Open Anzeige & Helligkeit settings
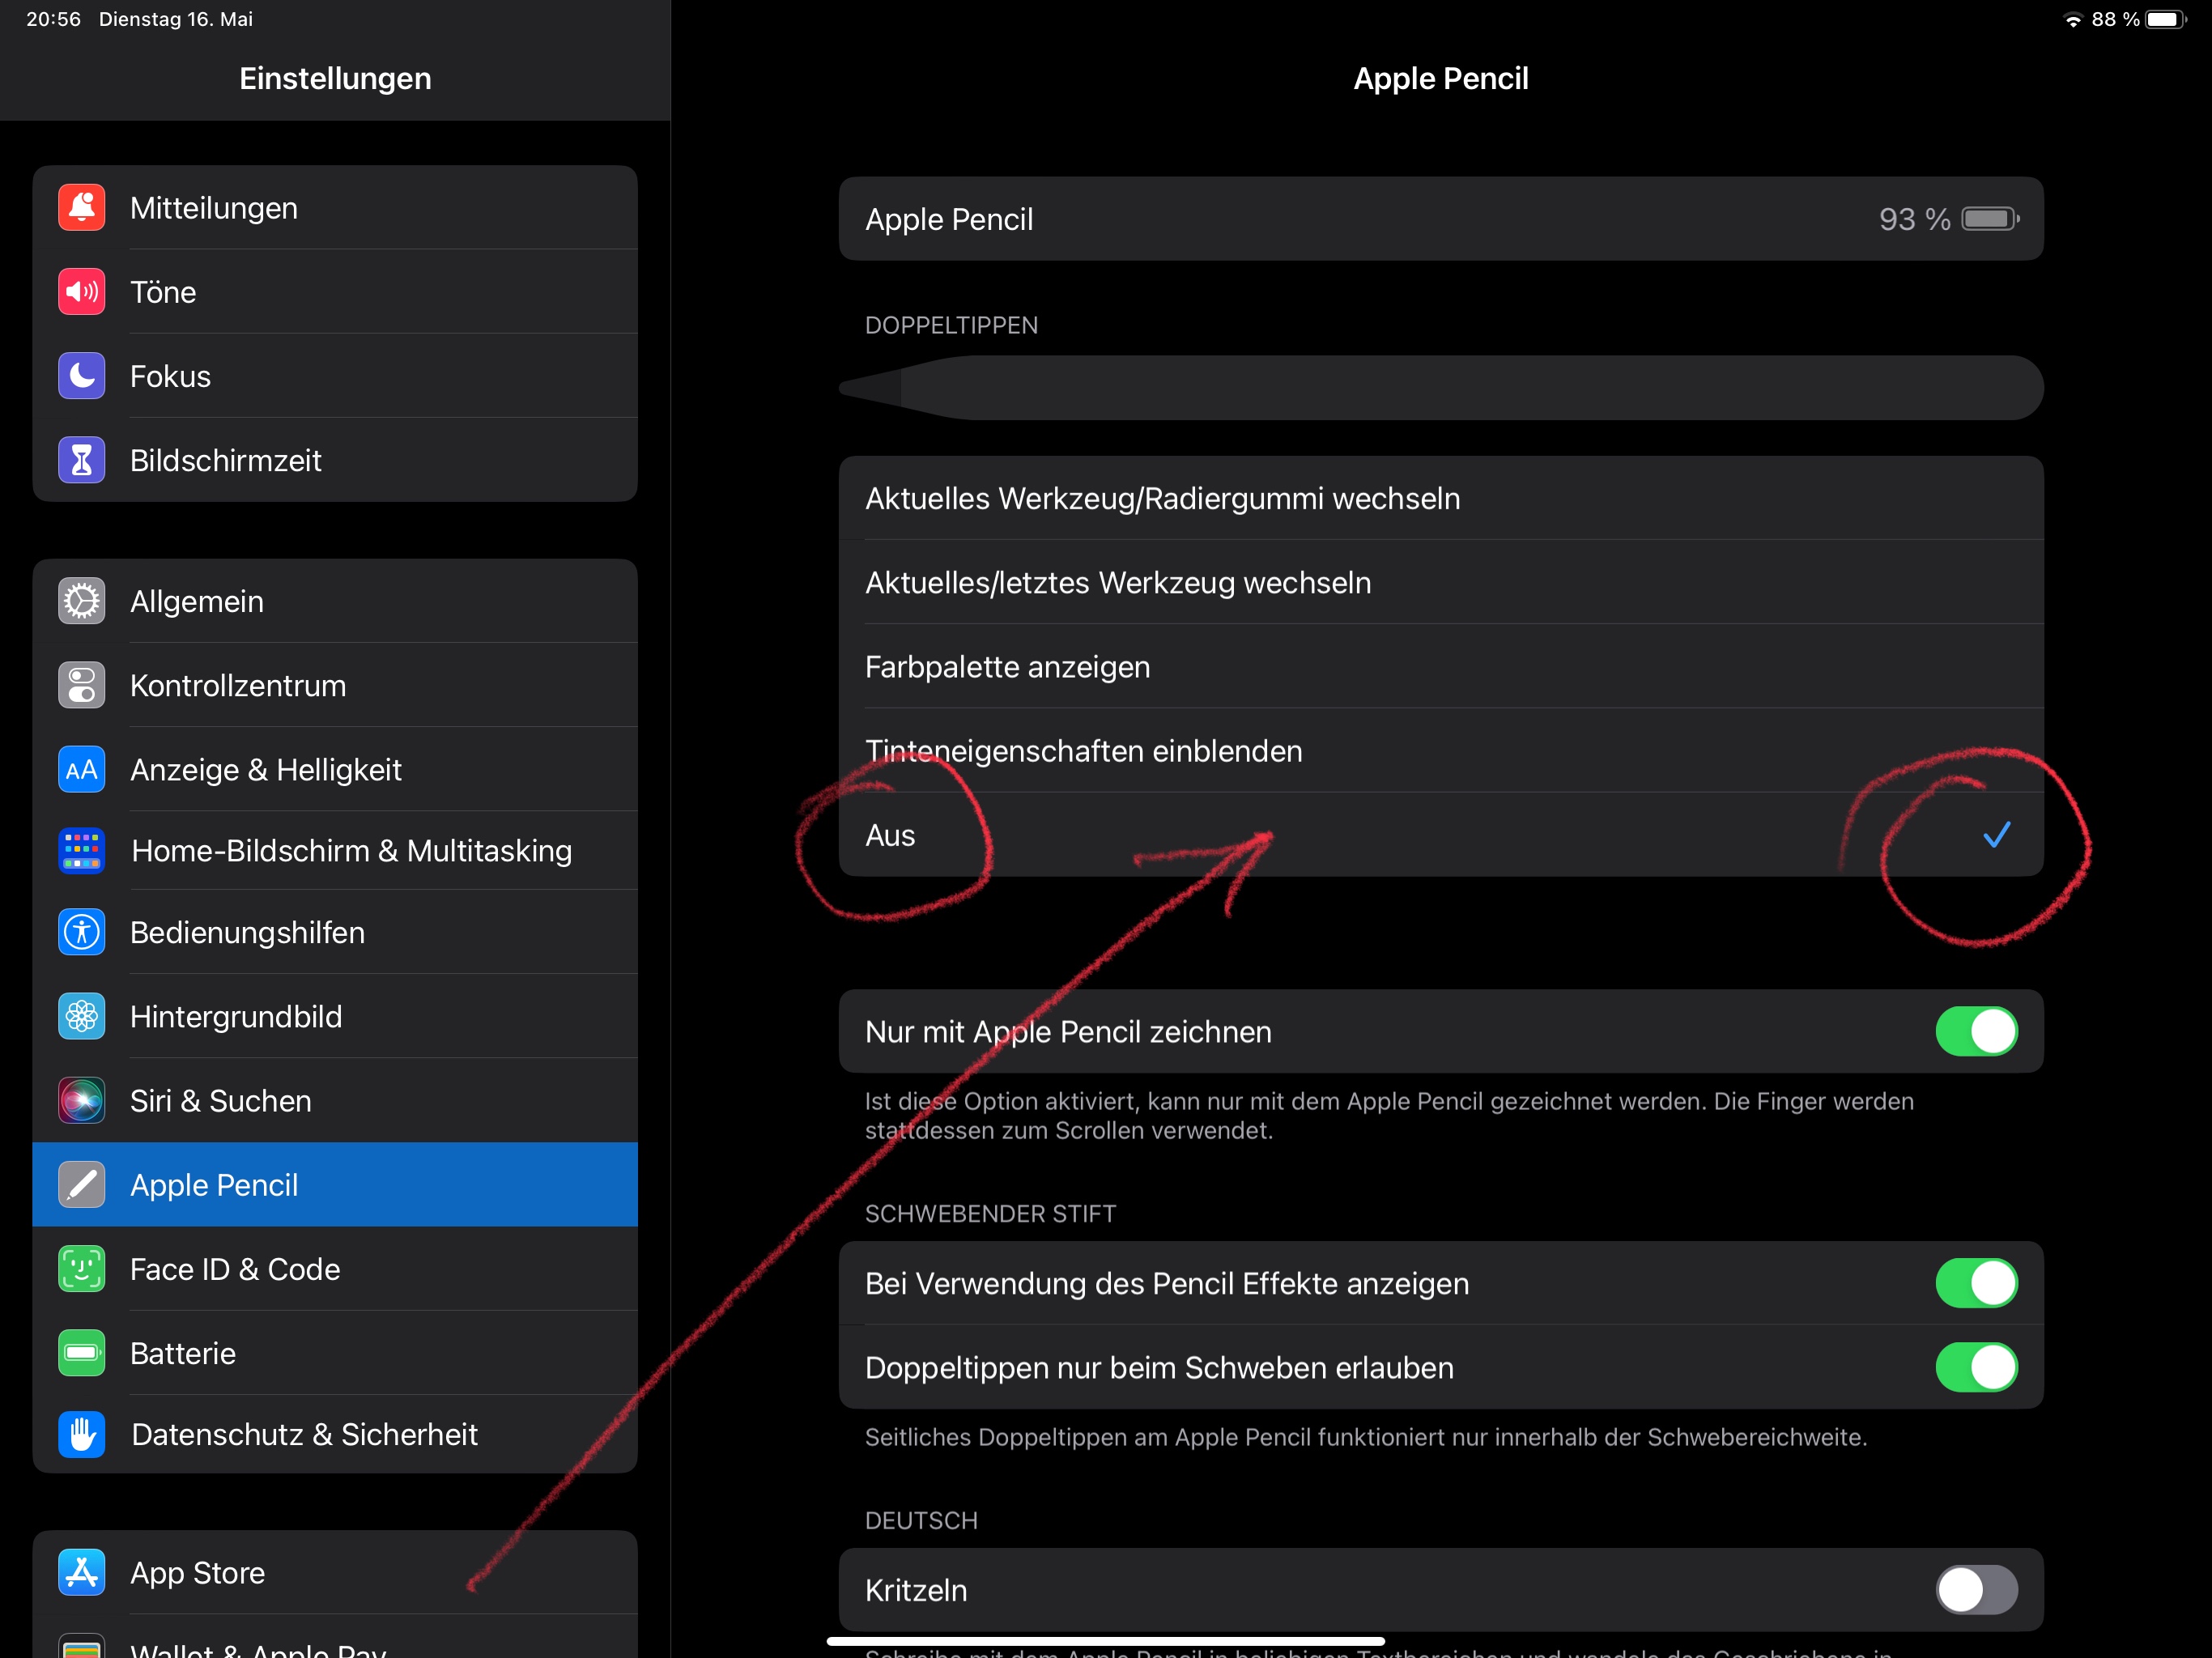The image size is (2212, 1658). tap(265, 769)
